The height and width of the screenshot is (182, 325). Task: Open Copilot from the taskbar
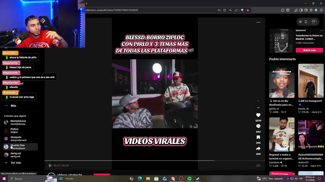coord(131,179)
